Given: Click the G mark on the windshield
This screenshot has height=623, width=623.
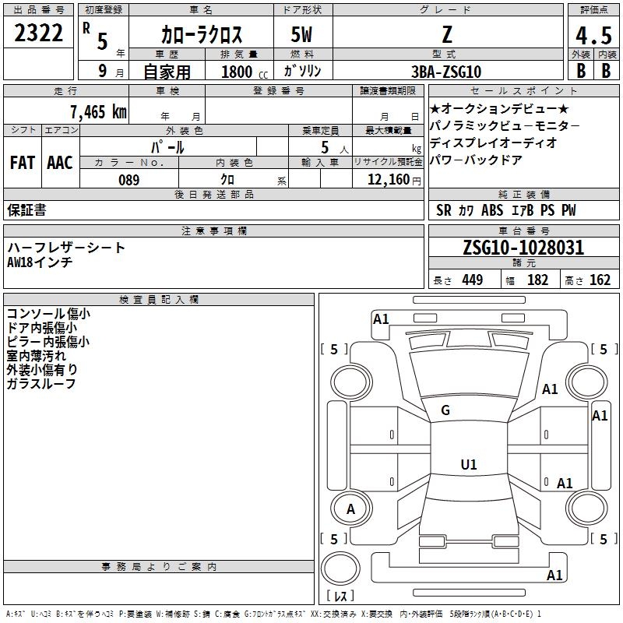Looking at the screenshot, I should pos(445,410).
